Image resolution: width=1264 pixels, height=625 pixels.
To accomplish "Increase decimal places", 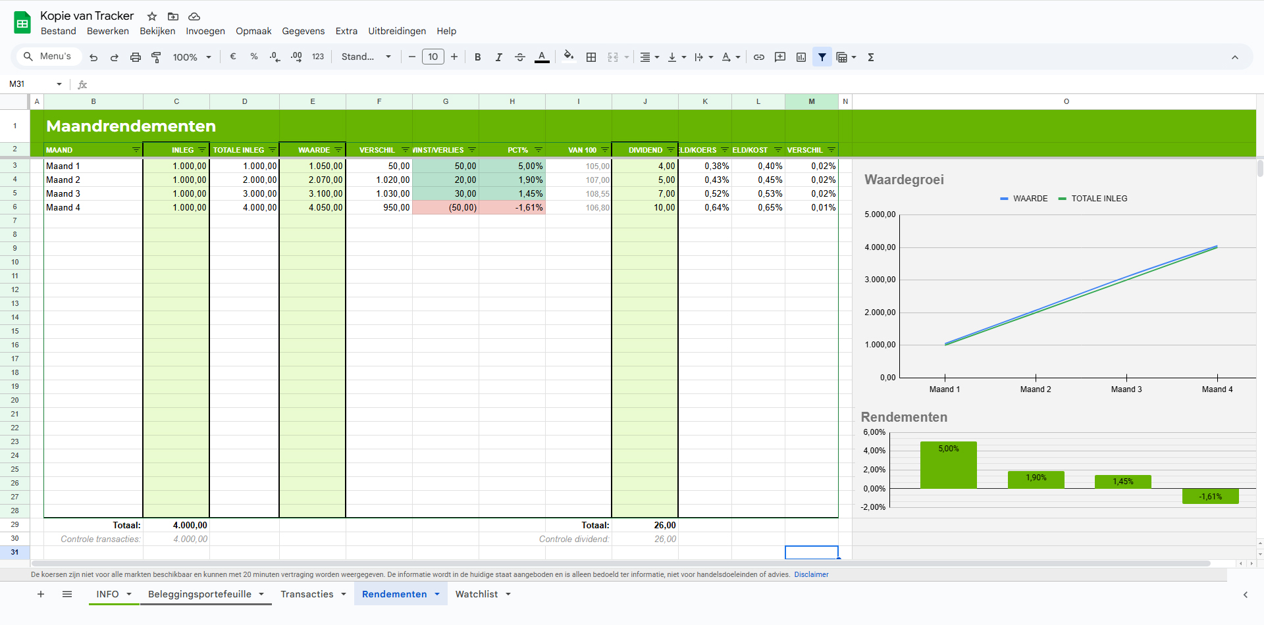I will click(x=296, y=57).
